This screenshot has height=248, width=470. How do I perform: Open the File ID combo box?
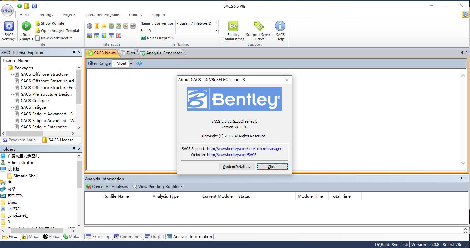point(197,31)
